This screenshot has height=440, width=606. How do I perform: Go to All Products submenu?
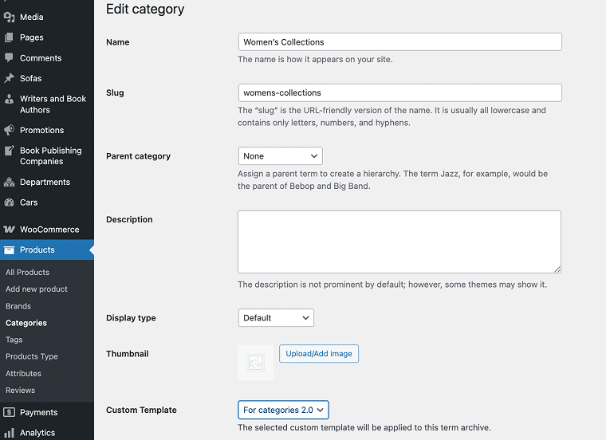click(x=27, y=272)
